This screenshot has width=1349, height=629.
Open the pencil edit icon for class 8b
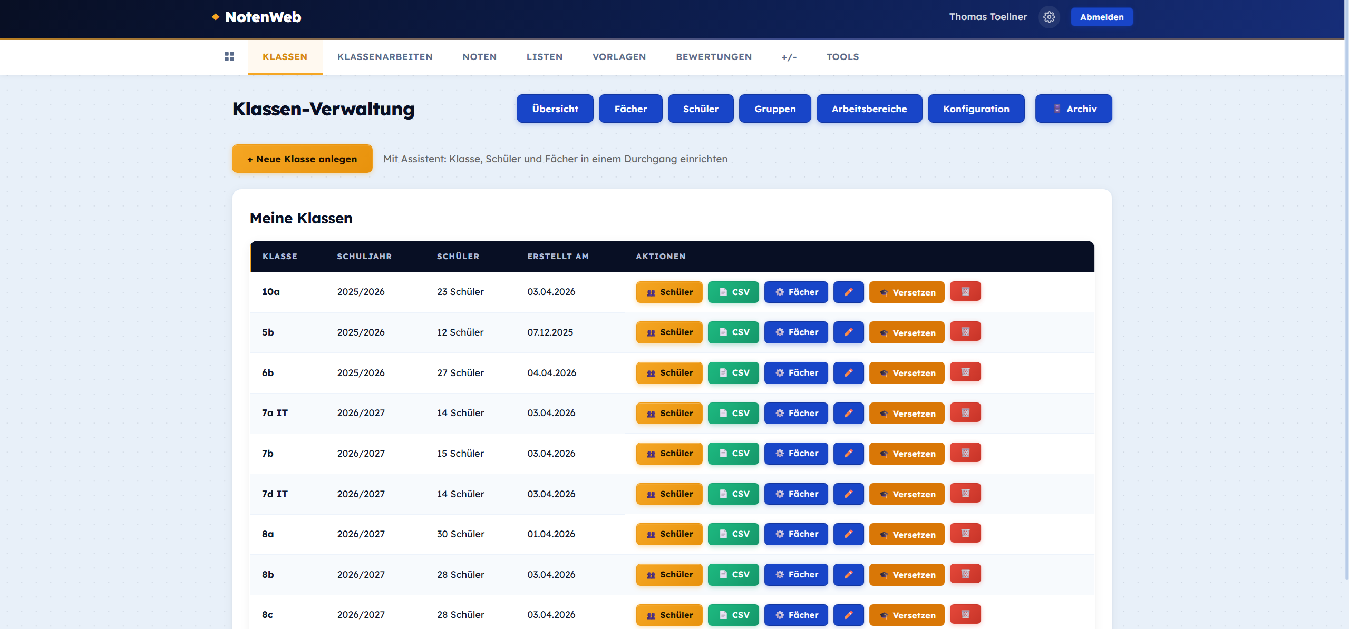click(x=848, y=574)
